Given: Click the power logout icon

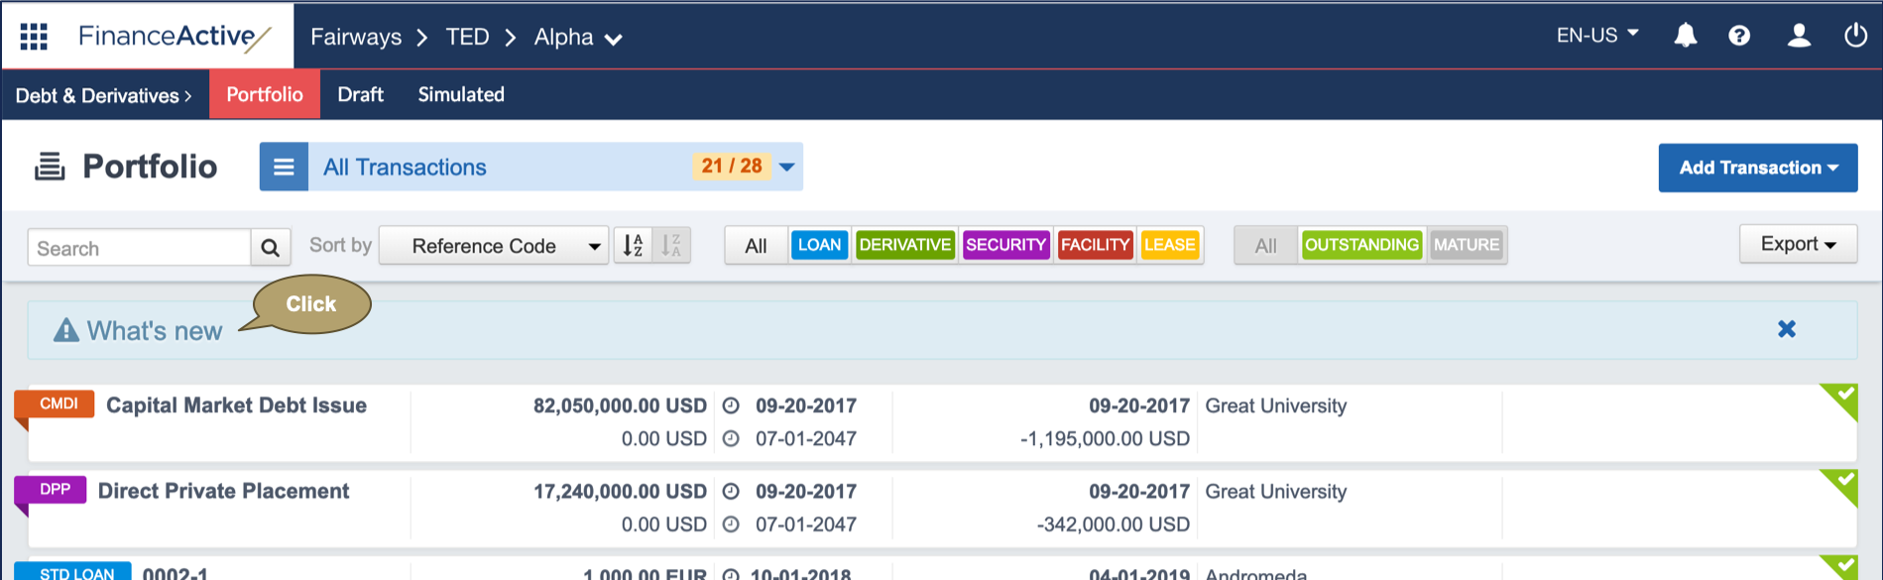Looking at the screenshot, I should [x=1855, y=36].
